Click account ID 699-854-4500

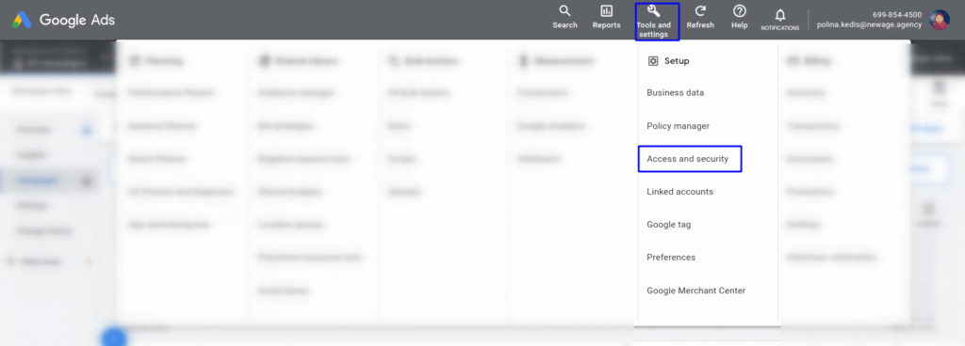click(897, 15)
